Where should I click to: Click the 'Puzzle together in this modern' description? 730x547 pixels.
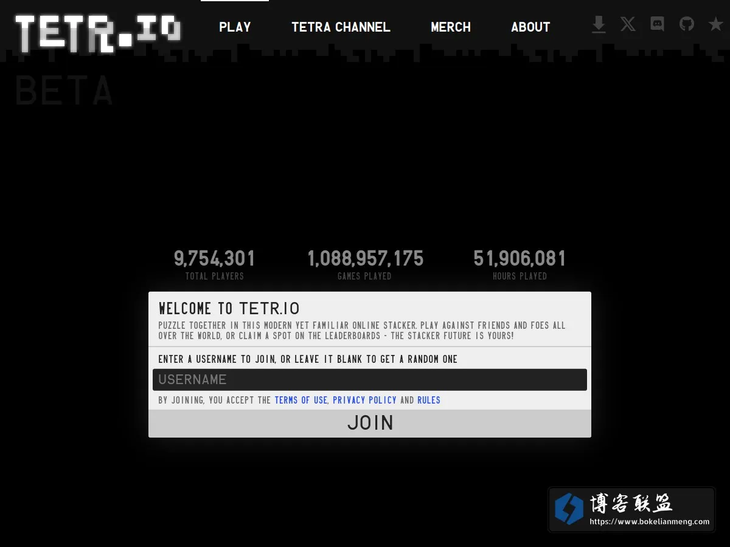(362, 331)
